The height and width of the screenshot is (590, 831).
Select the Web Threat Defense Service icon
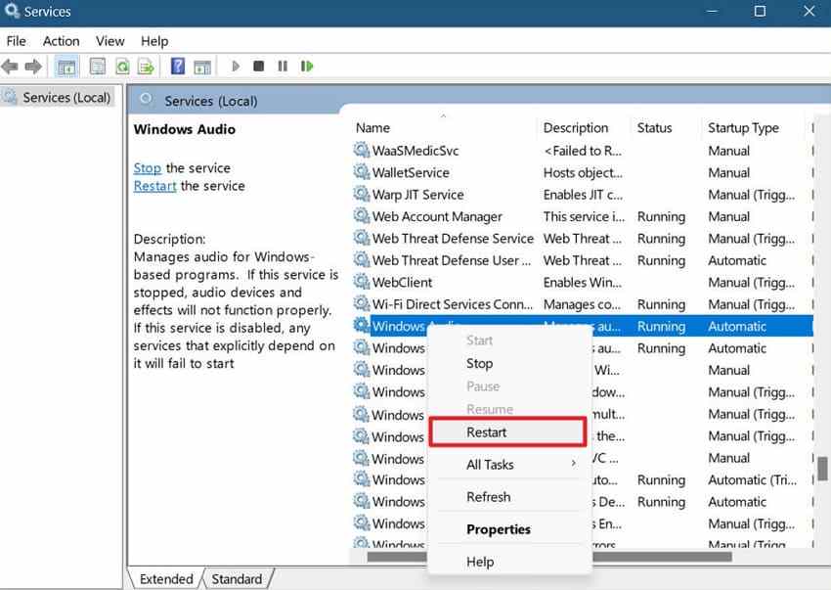362,238
